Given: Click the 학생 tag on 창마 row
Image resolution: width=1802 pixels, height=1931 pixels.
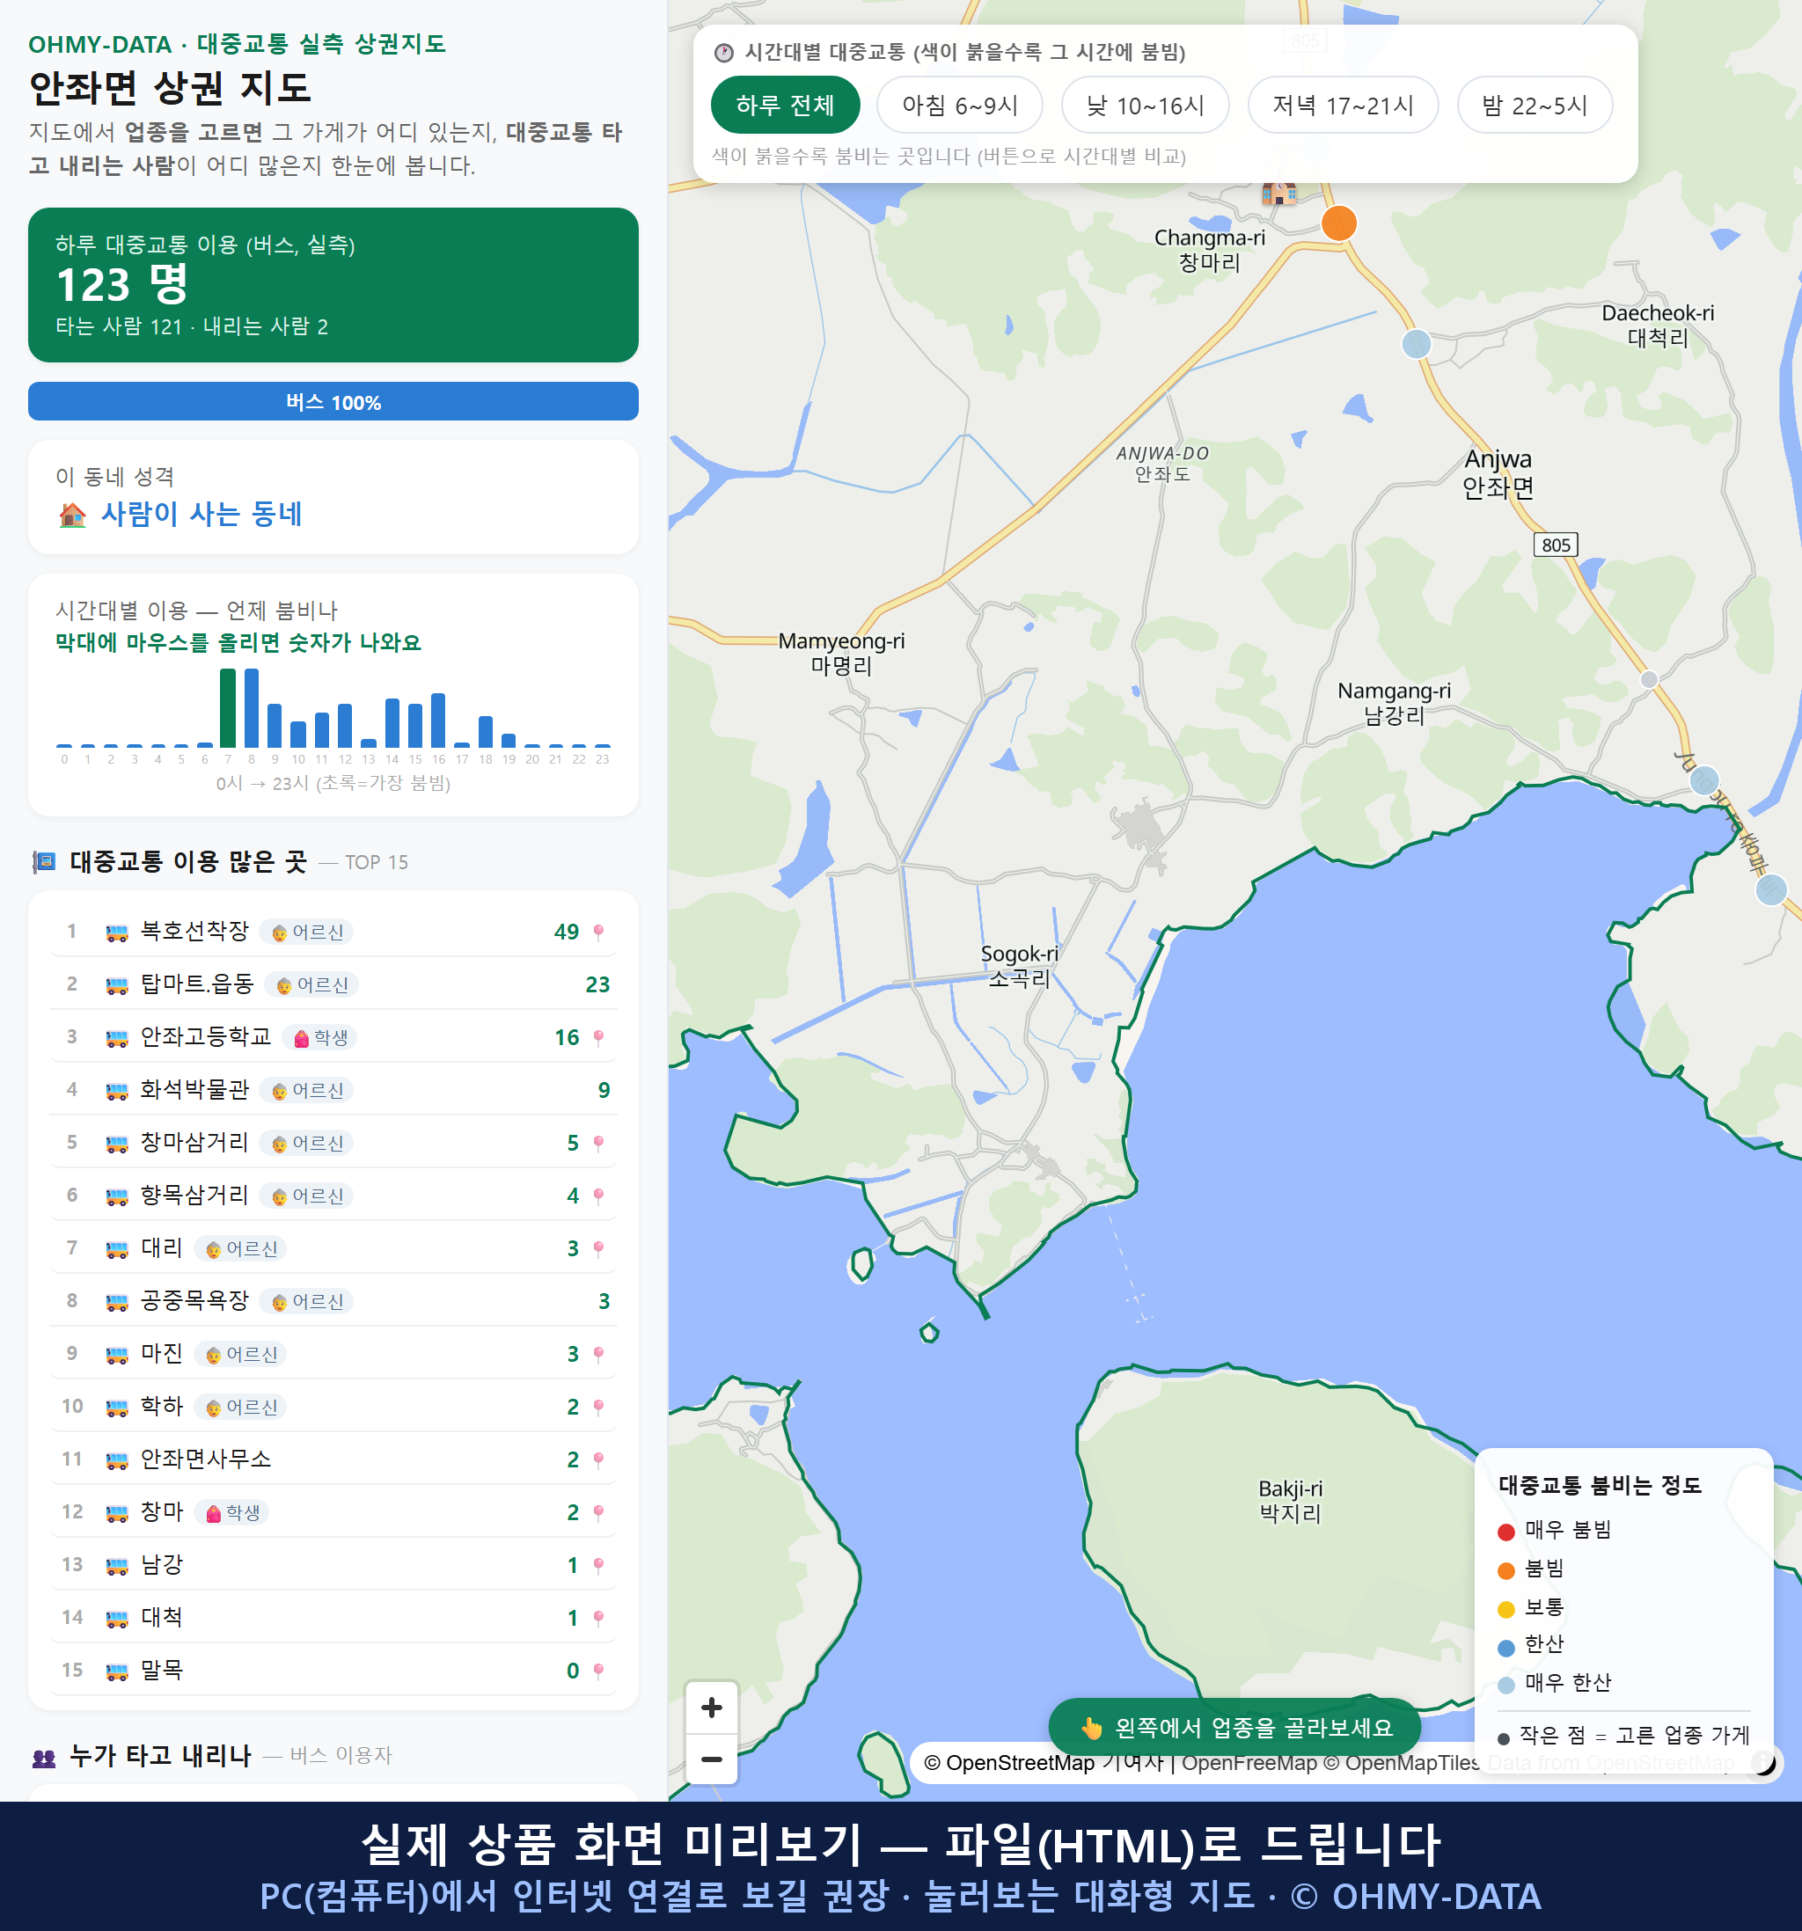Looking at the screenshot, I should (x=232, y=1512).
